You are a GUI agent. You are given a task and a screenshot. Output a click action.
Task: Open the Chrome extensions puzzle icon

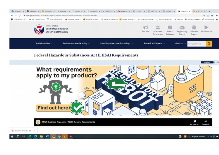217,15
